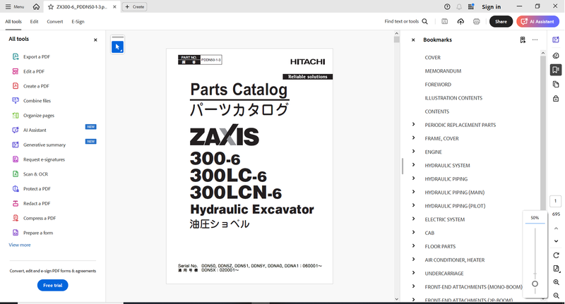Image resolution: width=565 pixels, height=304 pixels.
Task: Click the save file icon
Action: click(444, 22)
